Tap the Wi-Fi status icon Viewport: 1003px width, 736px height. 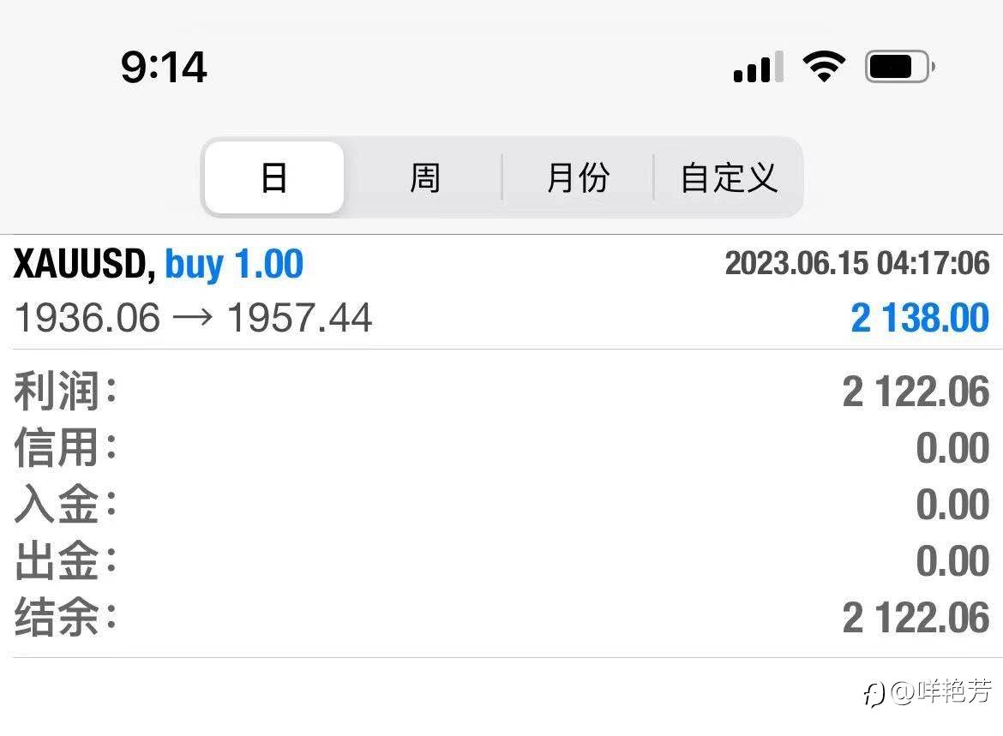pos(824,66)
